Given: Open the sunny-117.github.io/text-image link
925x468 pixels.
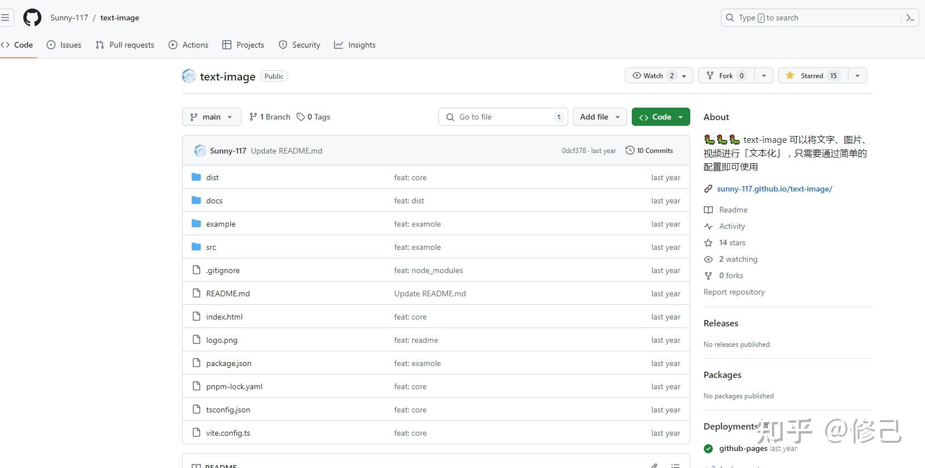Looking at the screenshot, I should (774, 189).
